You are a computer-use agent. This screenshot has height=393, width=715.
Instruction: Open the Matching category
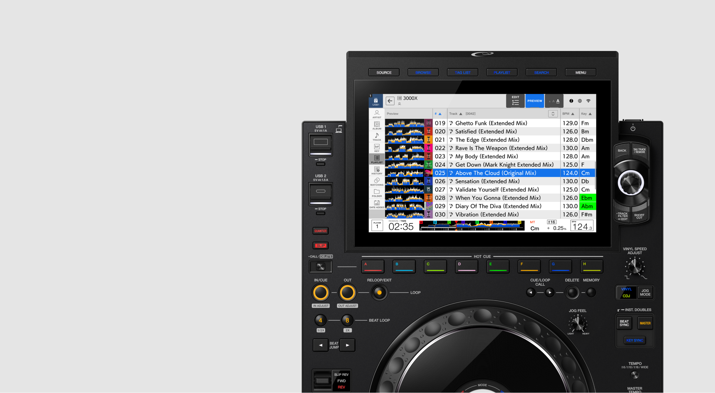coord(377,181)
